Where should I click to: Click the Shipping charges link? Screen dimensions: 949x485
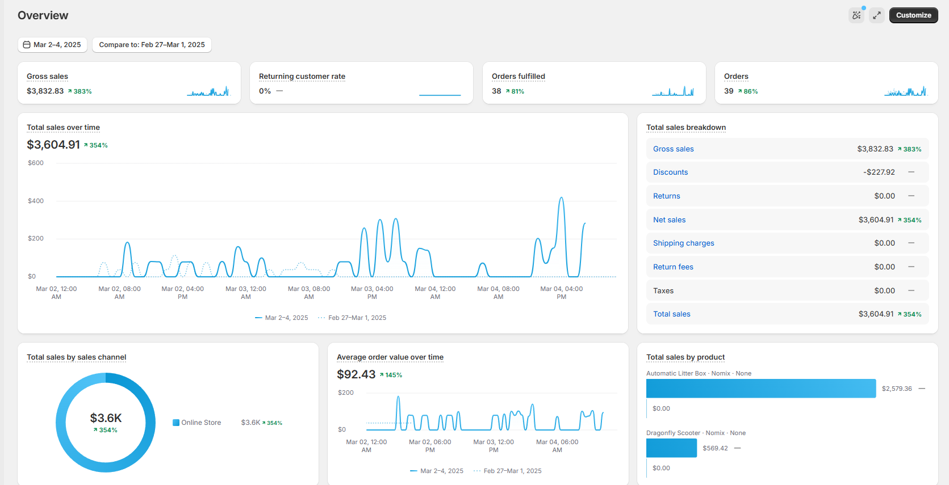[x=683, y=243]
